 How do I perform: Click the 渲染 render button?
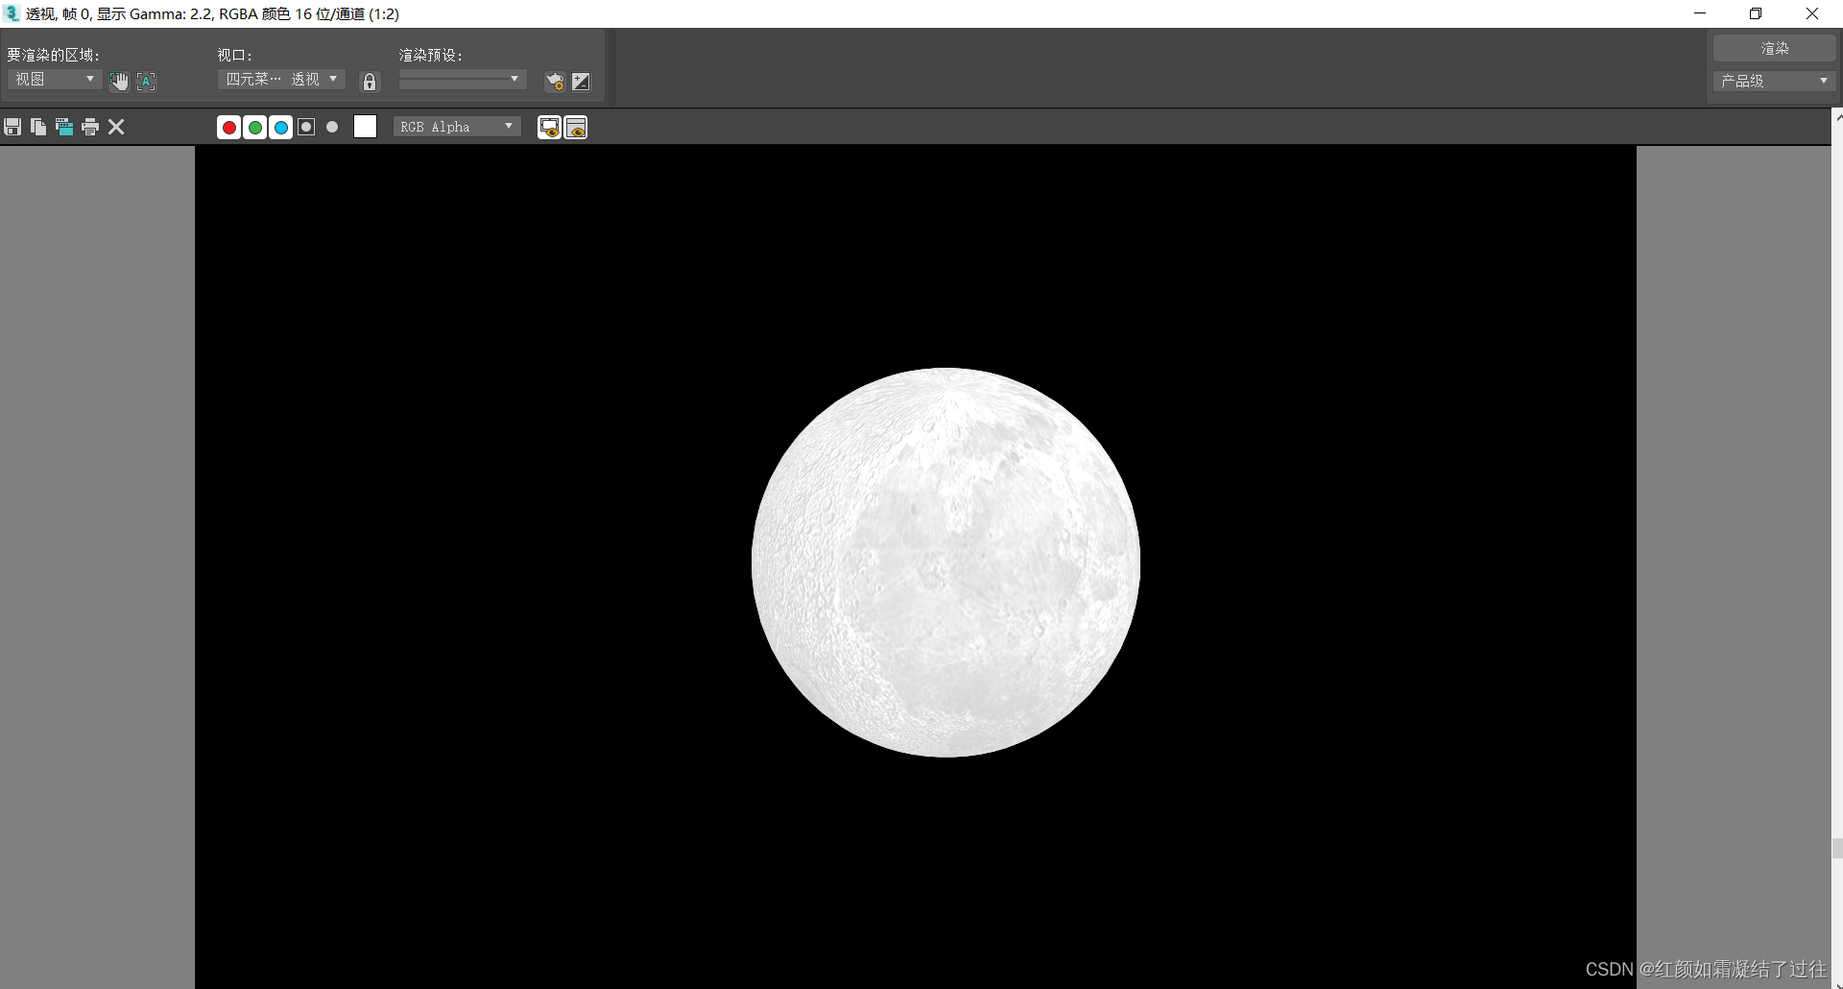[1775, 48]
